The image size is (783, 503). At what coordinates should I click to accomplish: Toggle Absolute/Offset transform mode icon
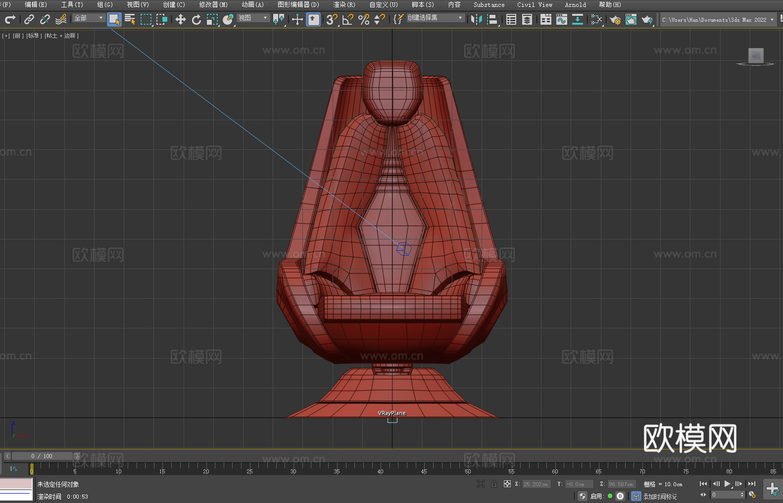pyautogui.click(x=507, y=484)
